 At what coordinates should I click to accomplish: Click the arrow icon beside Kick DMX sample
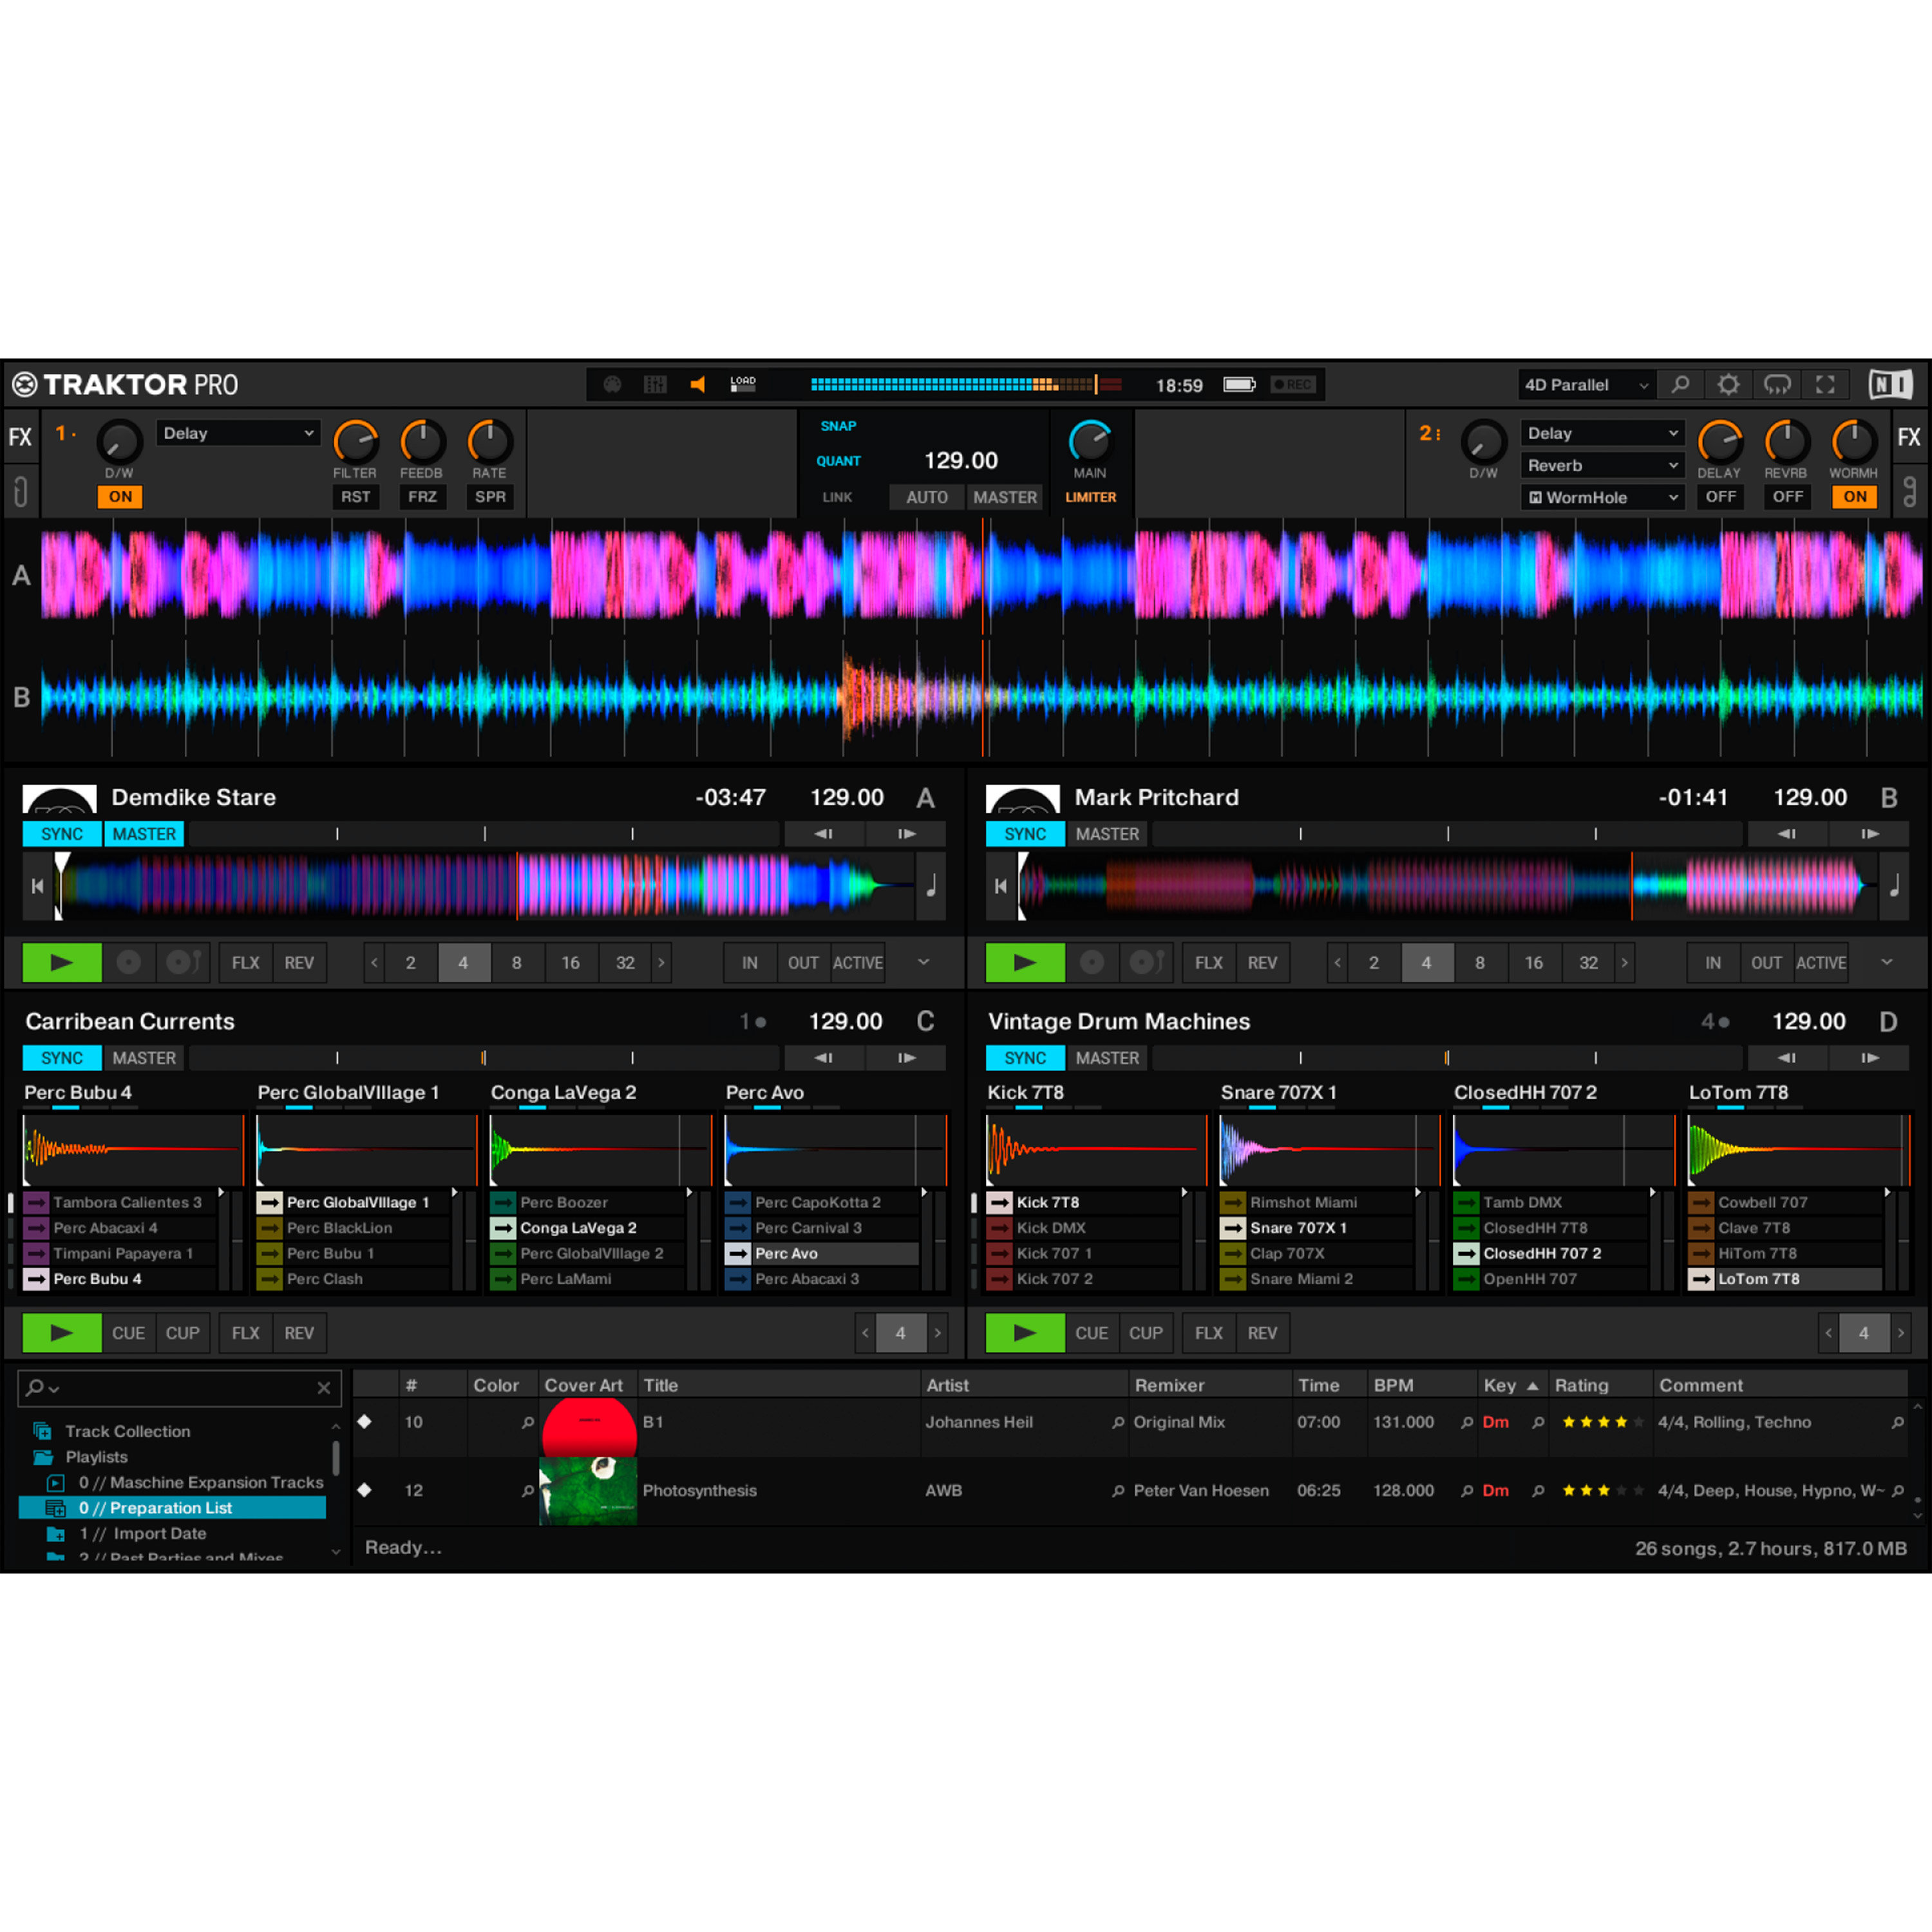coord(999,1228)
